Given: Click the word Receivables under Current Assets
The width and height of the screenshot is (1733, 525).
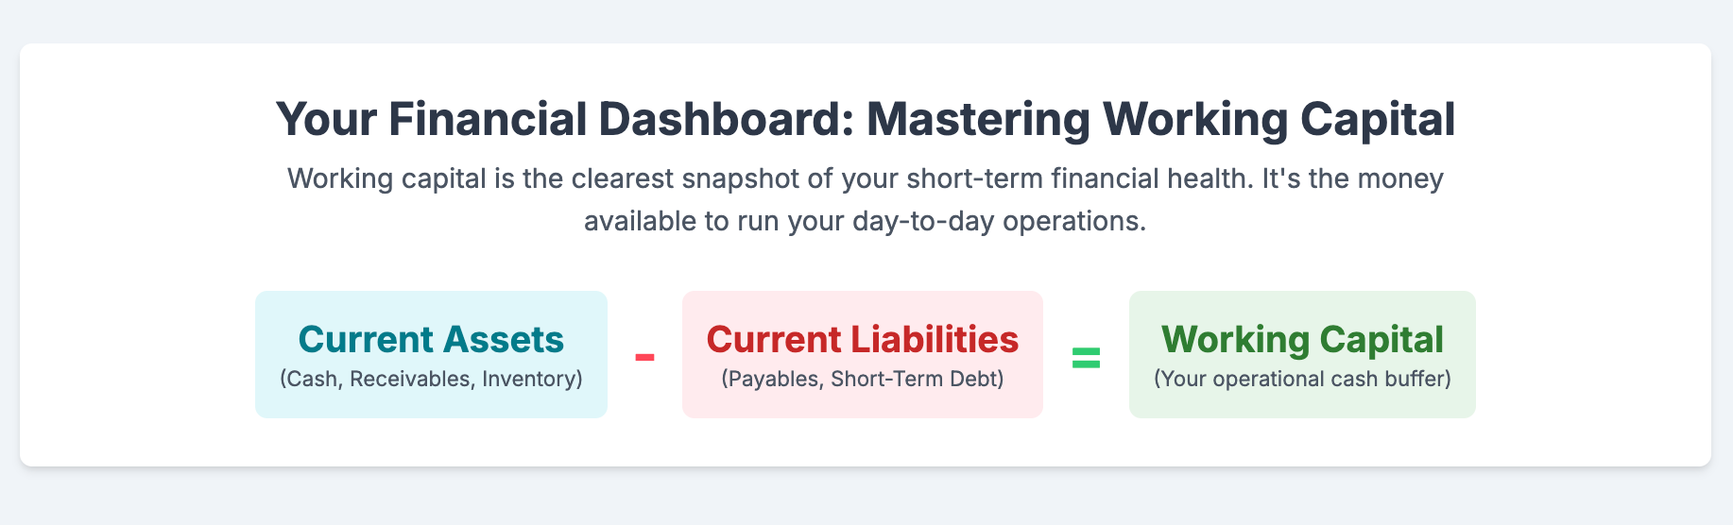Looking at the screenshot, I should coord(413,379).
